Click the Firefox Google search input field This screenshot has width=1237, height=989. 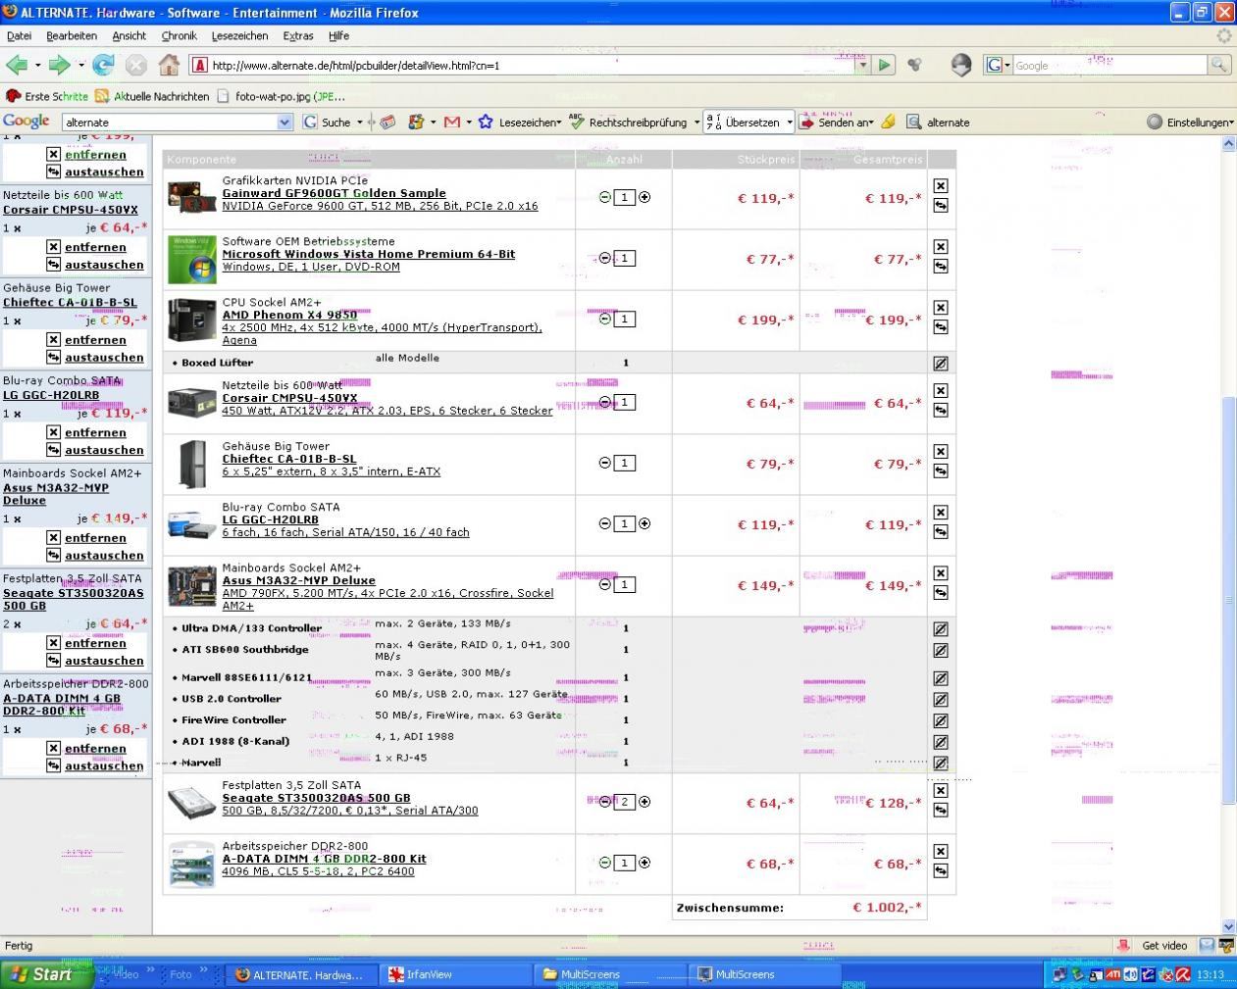tap(1108, 66)
